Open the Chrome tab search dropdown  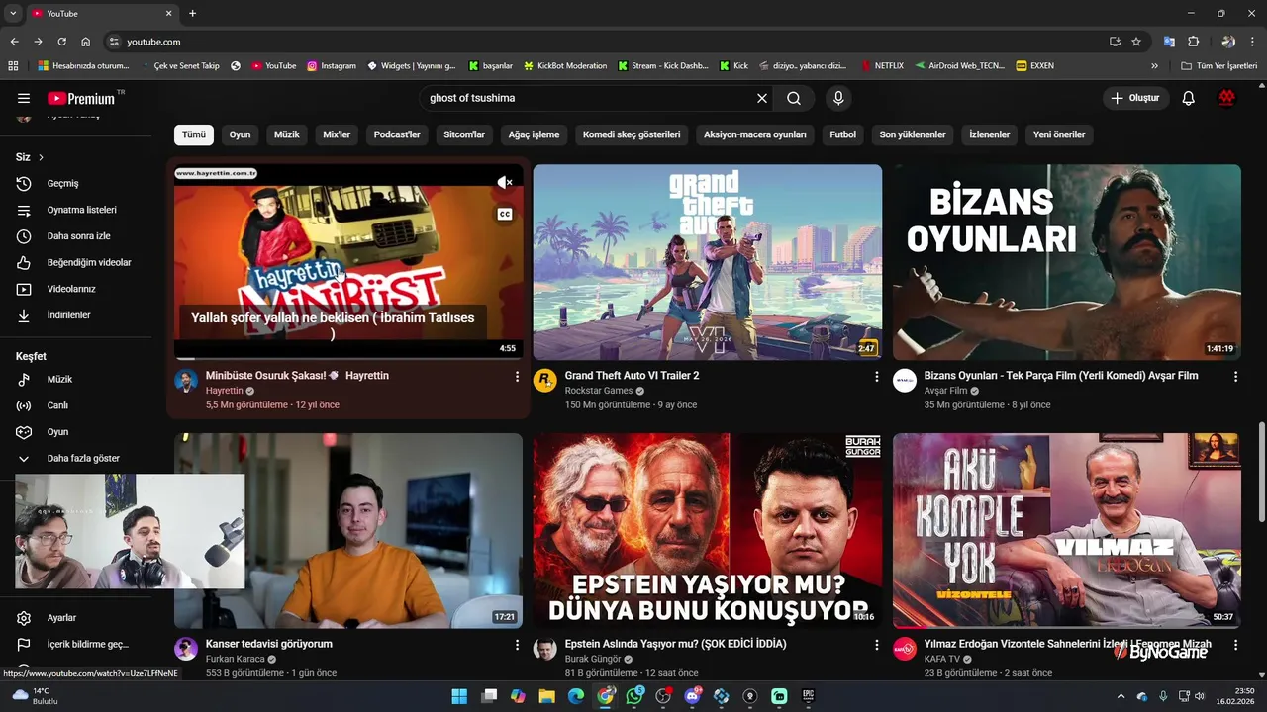pyautogui.click(x=13, y=14)
